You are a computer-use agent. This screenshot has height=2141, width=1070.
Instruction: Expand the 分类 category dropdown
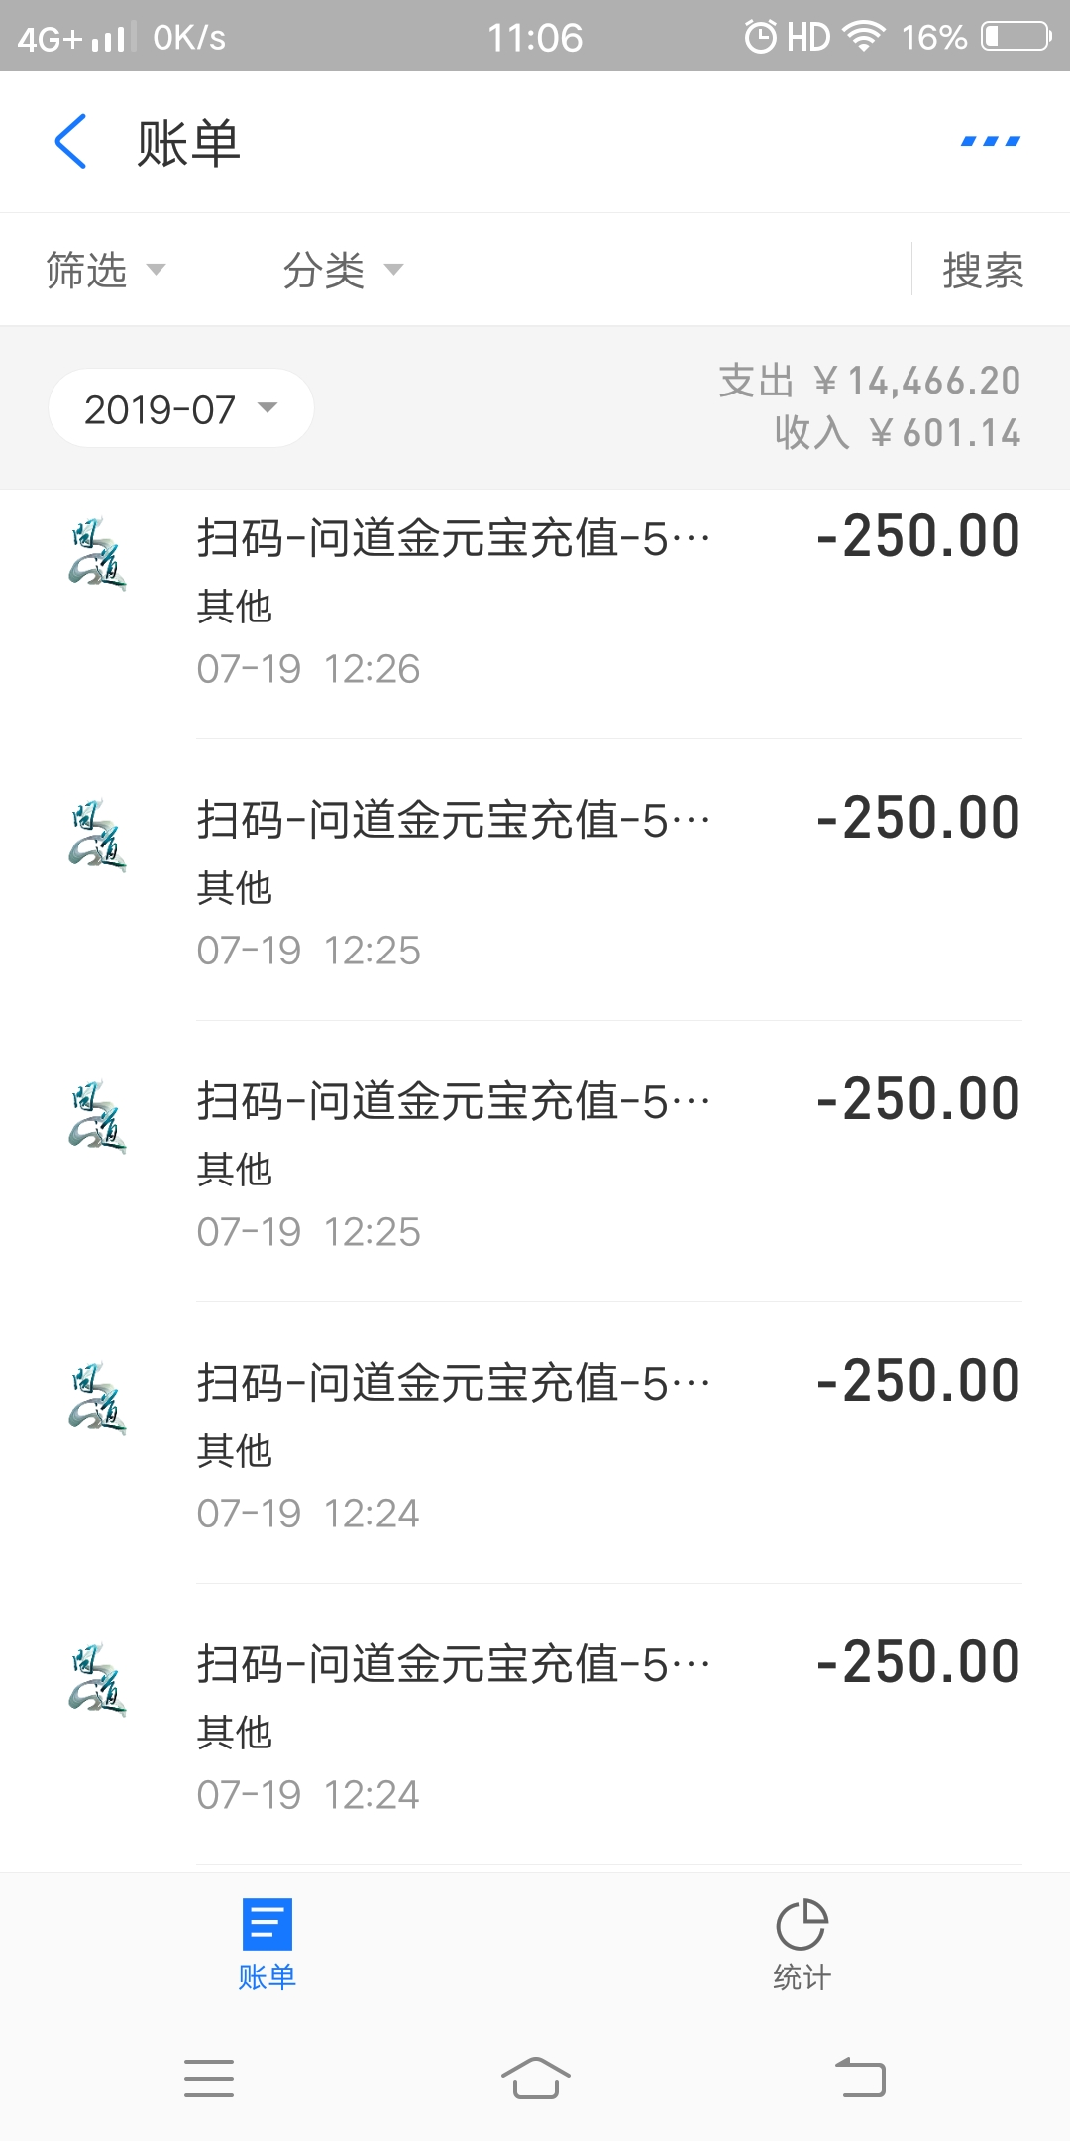[x=343, y=270]
